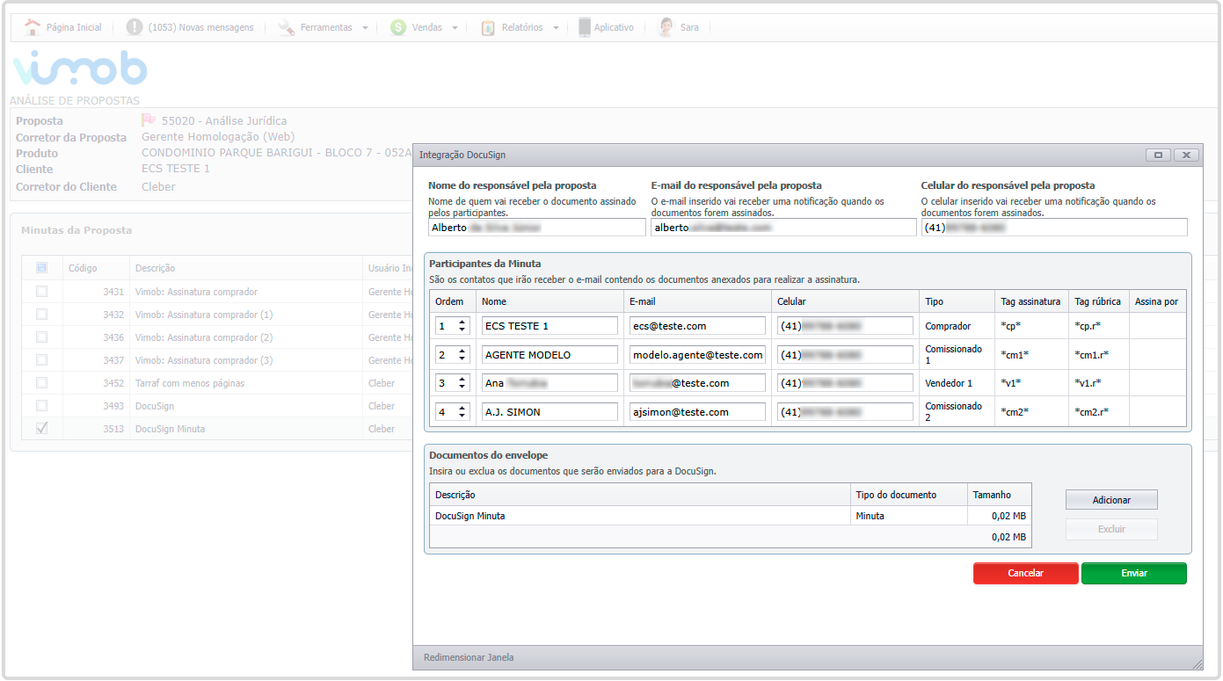Select the checkbox for minuta 3493
1223x681 pixels.
[41, 405]
